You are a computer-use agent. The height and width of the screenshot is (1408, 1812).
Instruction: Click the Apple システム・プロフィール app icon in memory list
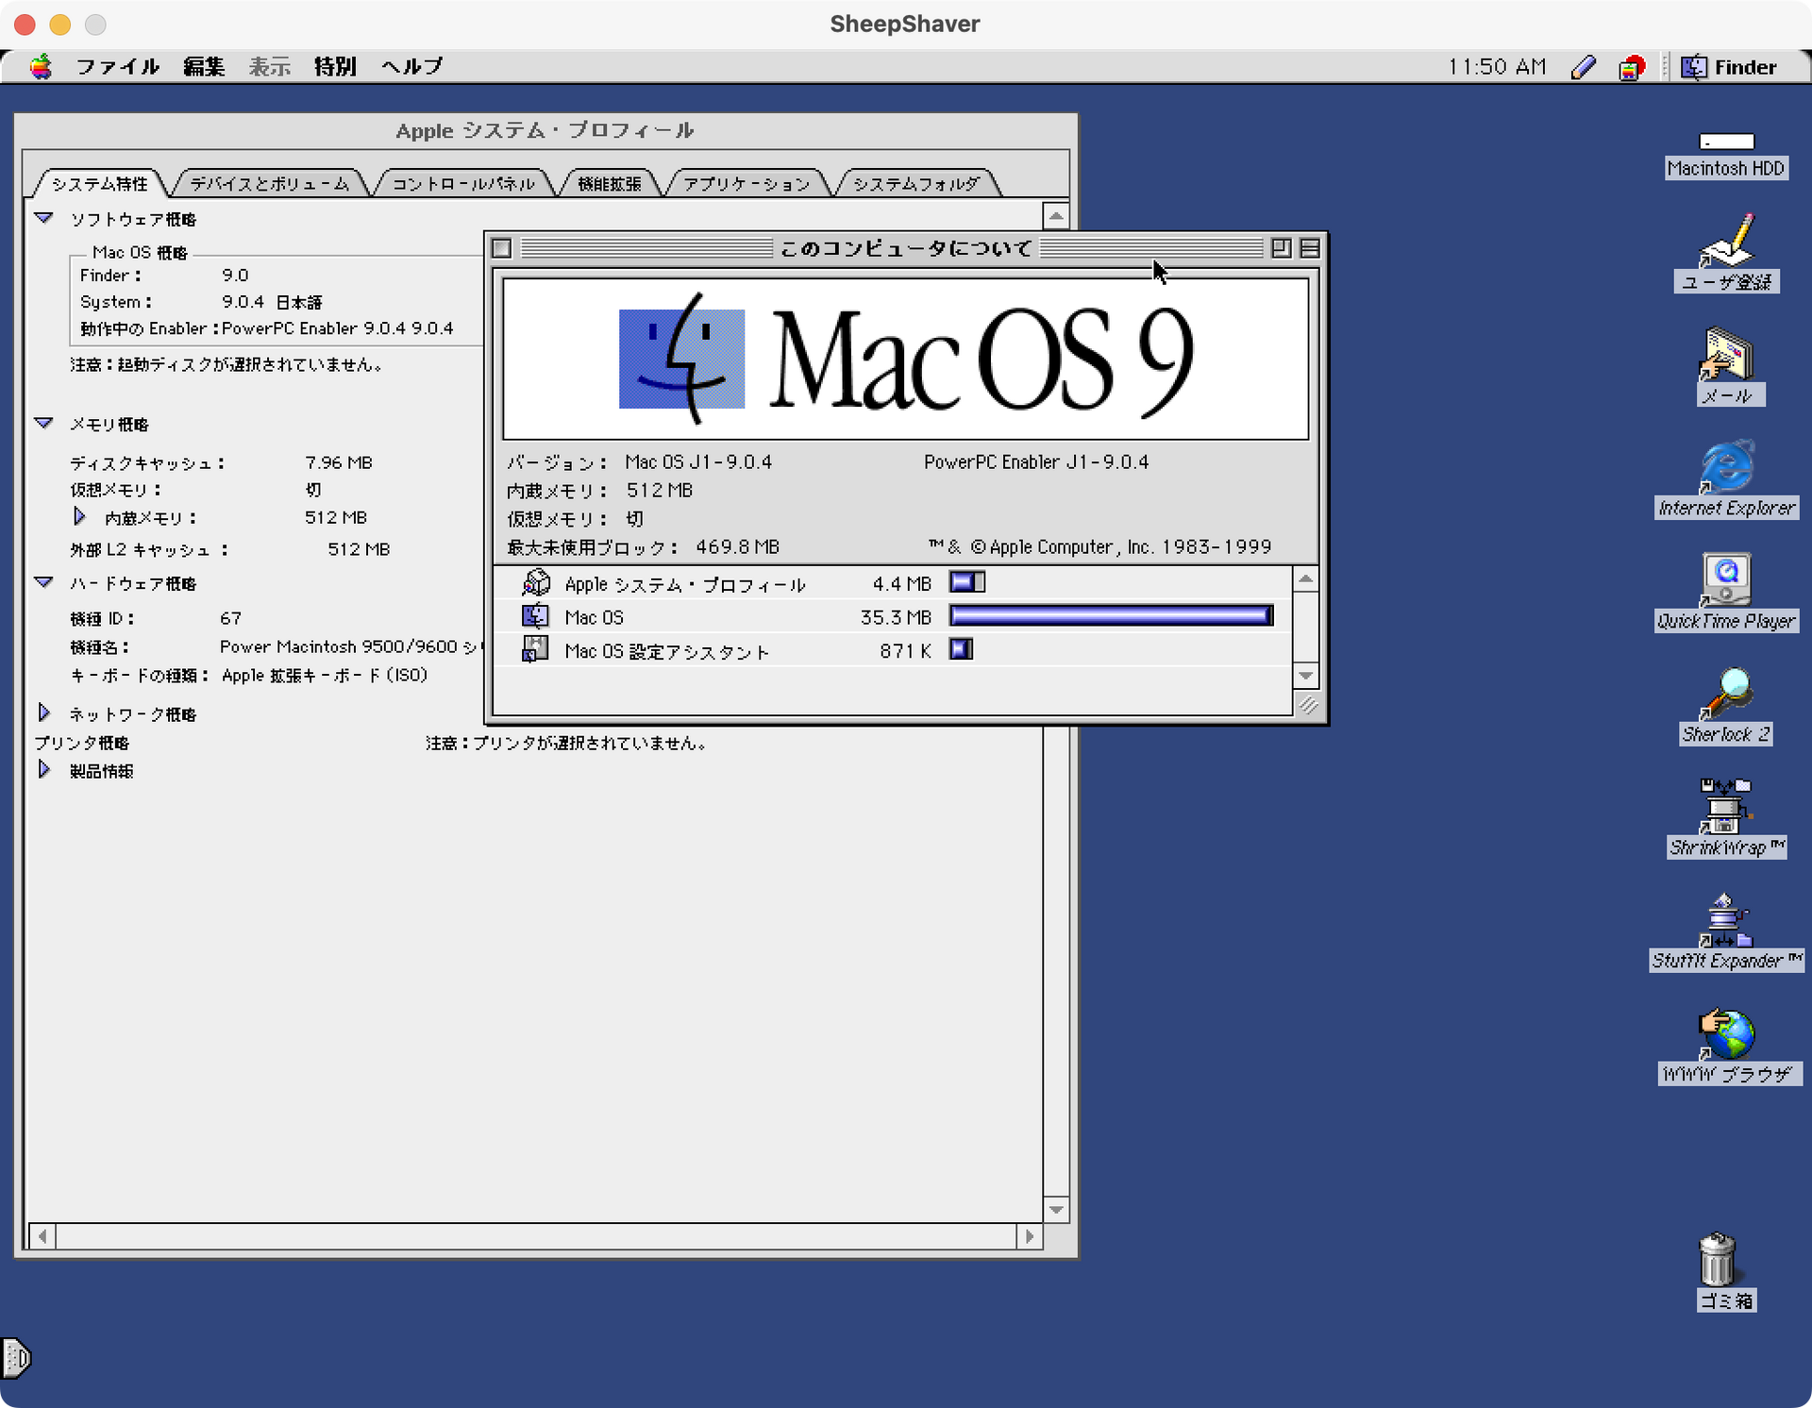point(536,583)
